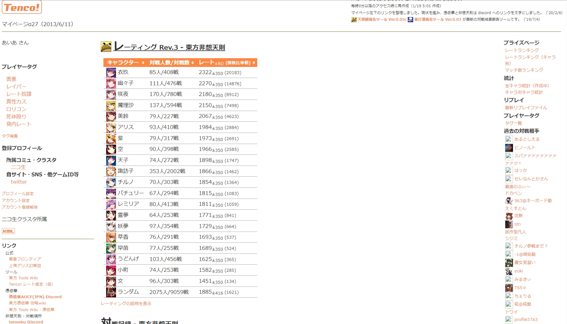Click the Tenco! logo
This screenshot has height=324, width=567.
22,7
